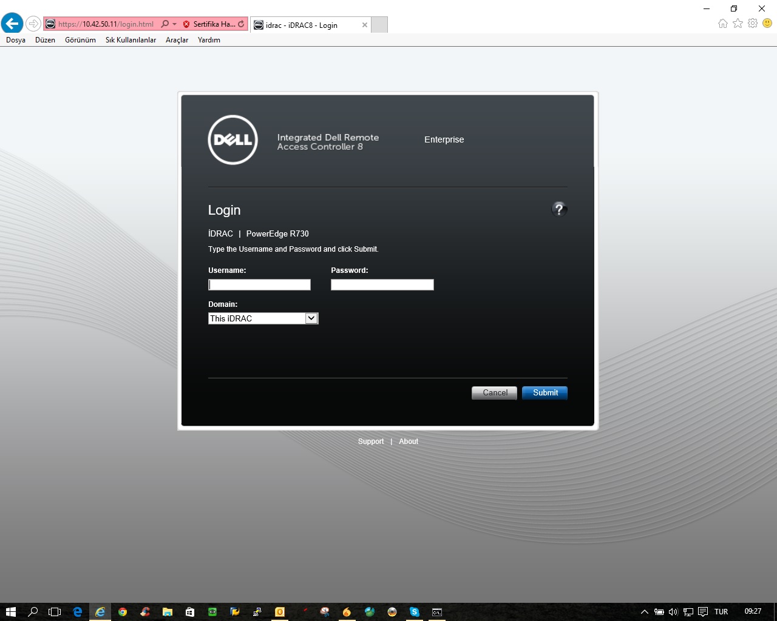The height and width of the screenshot is (621, 777).
Task: Open the Düzen menu
Action: pyautogui.click(x=45, y=40)
